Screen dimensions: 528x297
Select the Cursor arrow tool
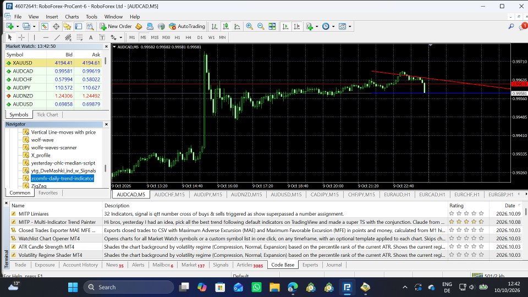10,37
